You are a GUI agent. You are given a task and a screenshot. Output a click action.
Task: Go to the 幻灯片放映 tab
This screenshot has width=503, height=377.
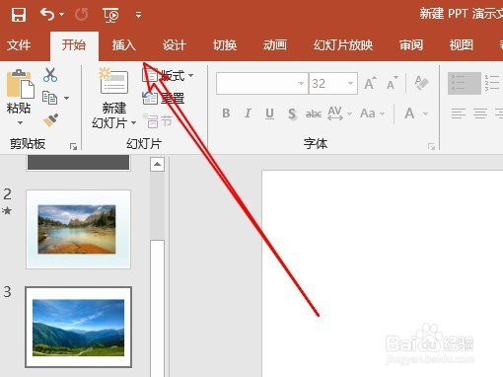coord(343,45)
